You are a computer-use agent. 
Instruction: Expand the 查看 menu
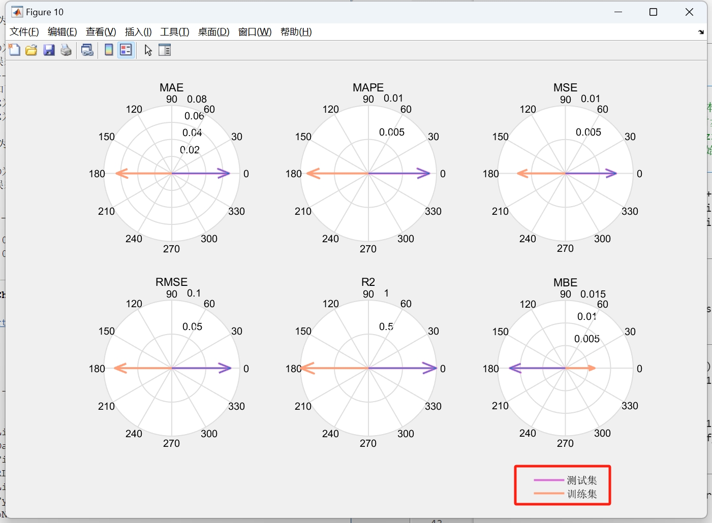tap(100, 31)
